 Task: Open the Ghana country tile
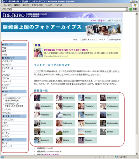[x=65, y=140]
